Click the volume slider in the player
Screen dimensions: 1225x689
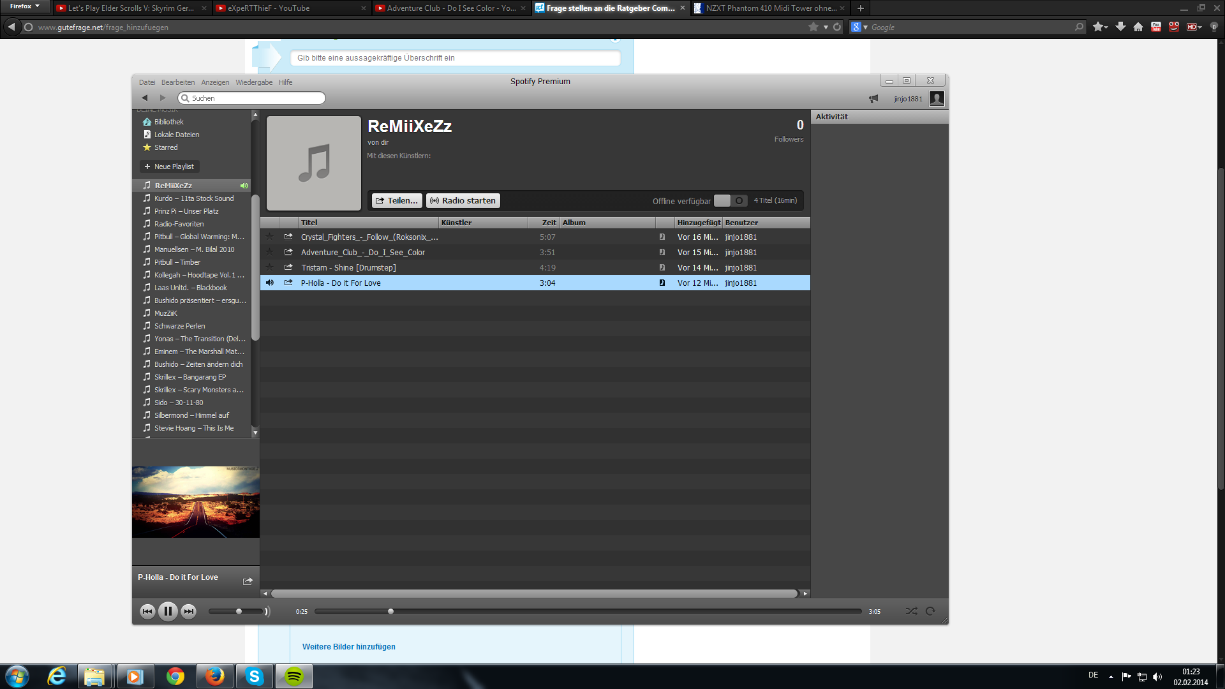click(235, 611)
